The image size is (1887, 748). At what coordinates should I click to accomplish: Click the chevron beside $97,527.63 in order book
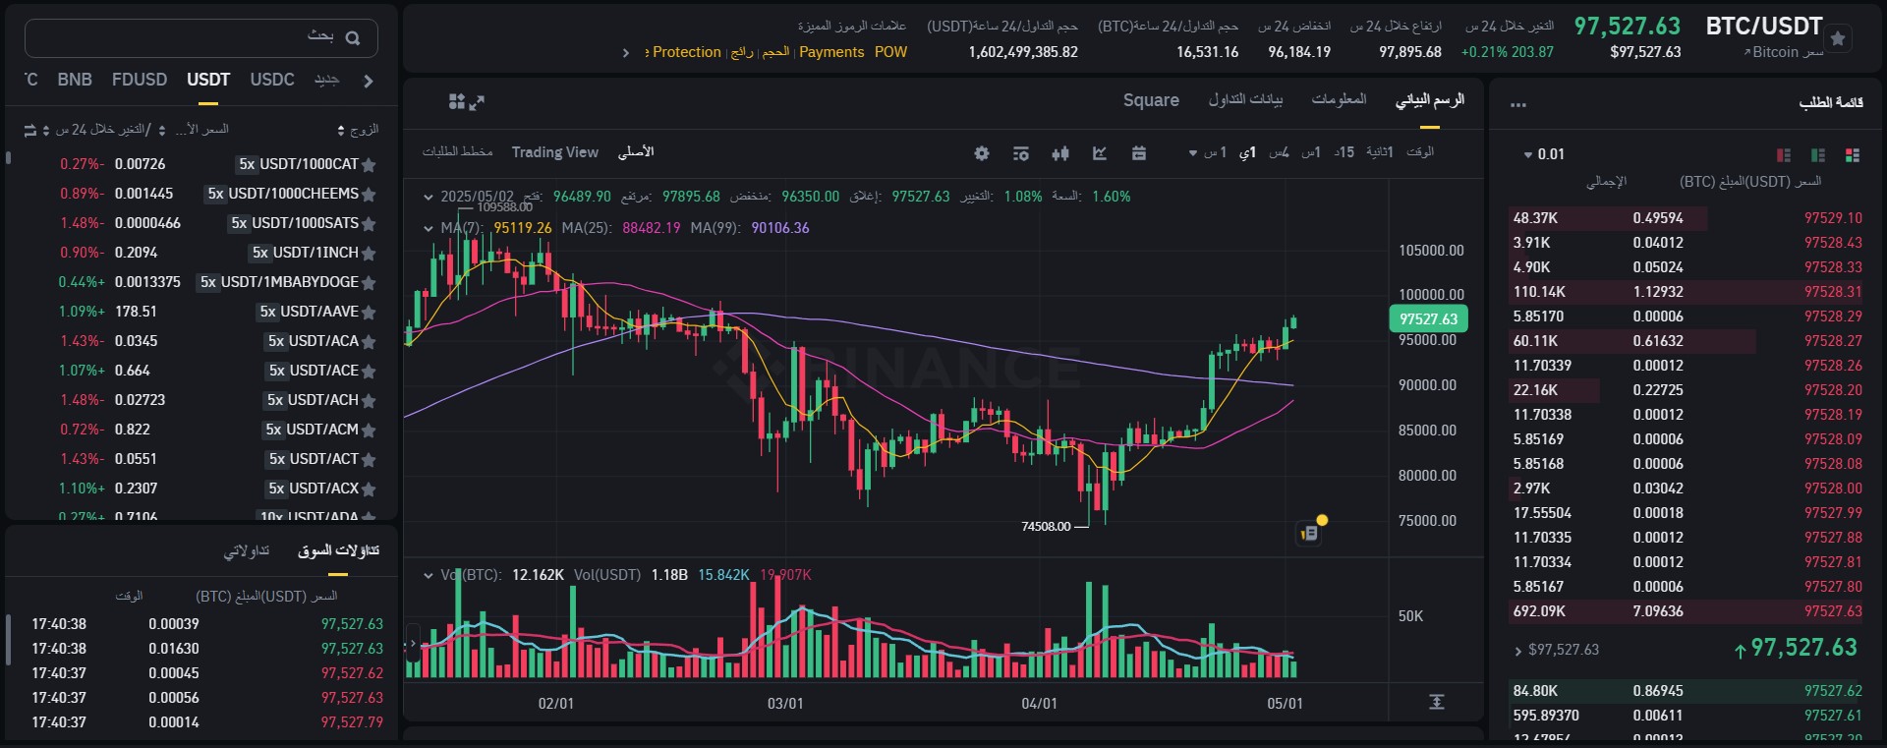tap(1519, 651)
